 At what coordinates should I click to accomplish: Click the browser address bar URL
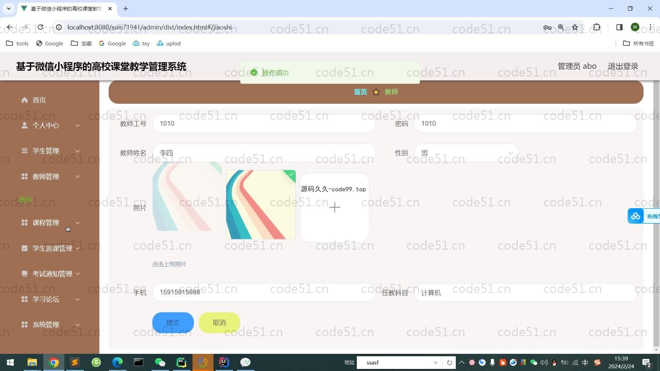[150, 27]
